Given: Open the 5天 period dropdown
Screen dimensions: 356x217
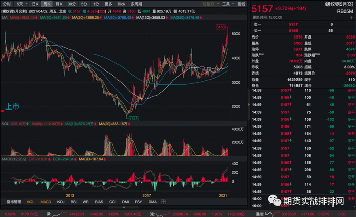Looking at the screenshot, I should point(21,4).
